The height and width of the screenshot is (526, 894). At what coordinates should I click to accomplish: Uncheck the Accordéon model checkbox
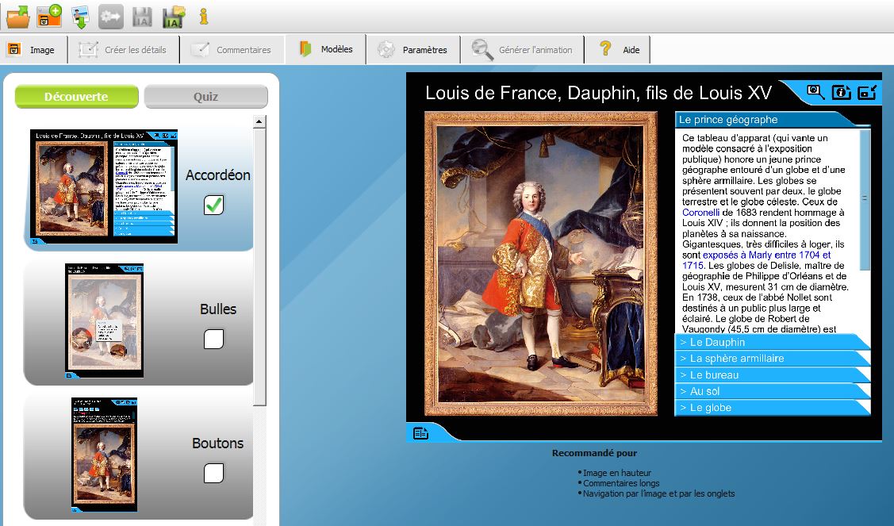pyautogui.click(x=213, y=205)
